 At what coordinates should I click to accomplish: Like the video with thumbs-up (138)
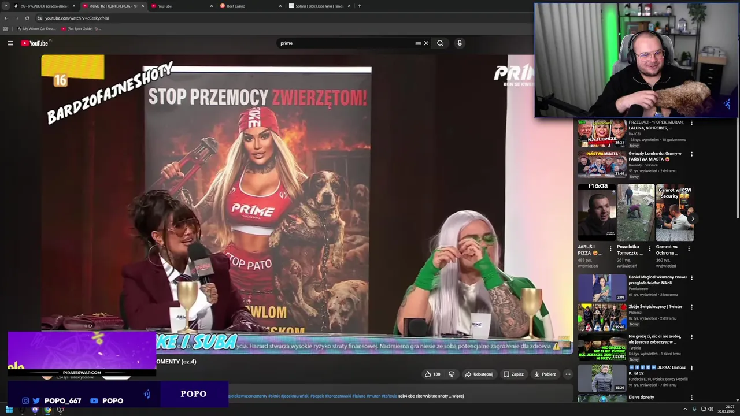[432, 374]
